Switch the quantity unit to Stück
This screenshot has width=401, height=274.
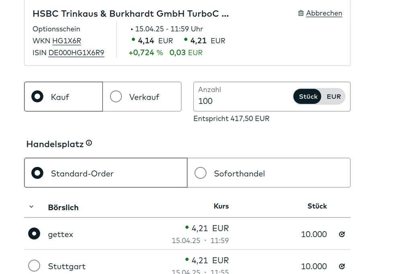coord(308,97)
